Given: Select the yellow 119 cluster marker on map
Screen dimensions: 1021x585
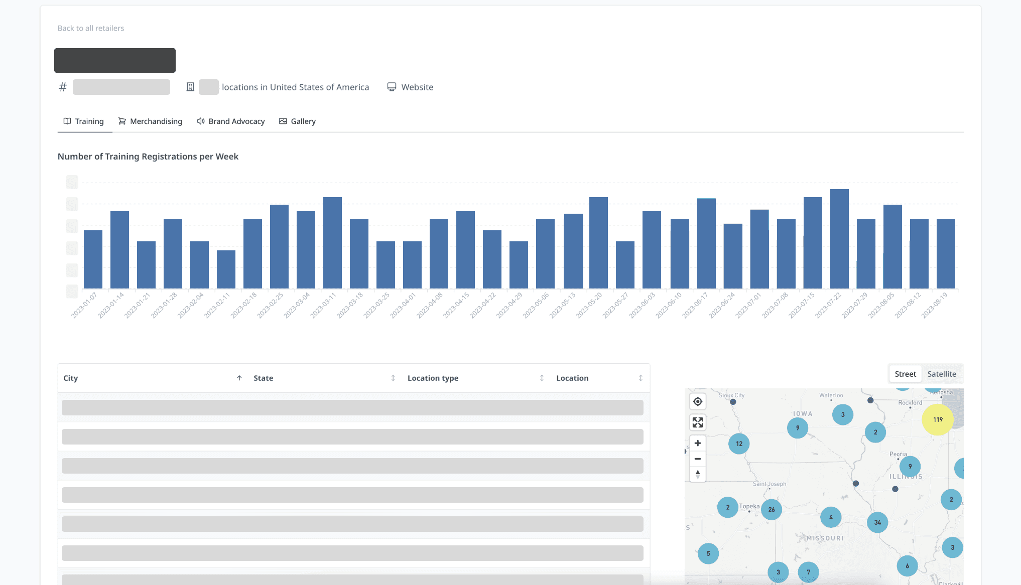Looking at the screenshot, I should [x=938, y=419].
